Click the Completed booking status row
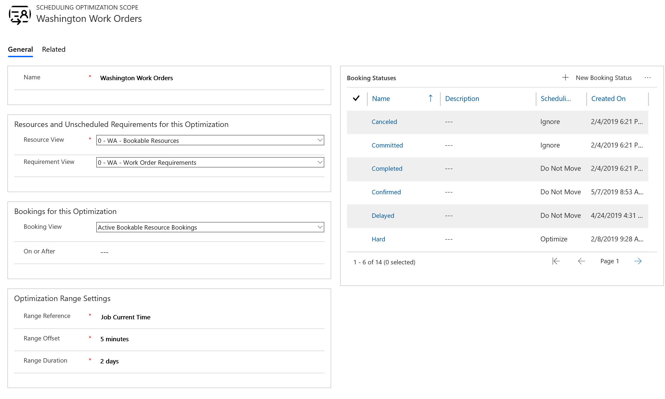 pyautogui.click(x=498, y=169)
